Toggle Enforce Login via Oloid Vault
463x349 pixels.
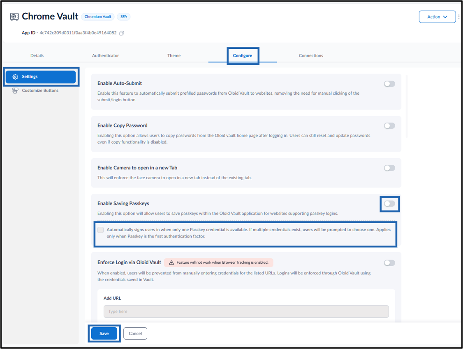point(389,263)
